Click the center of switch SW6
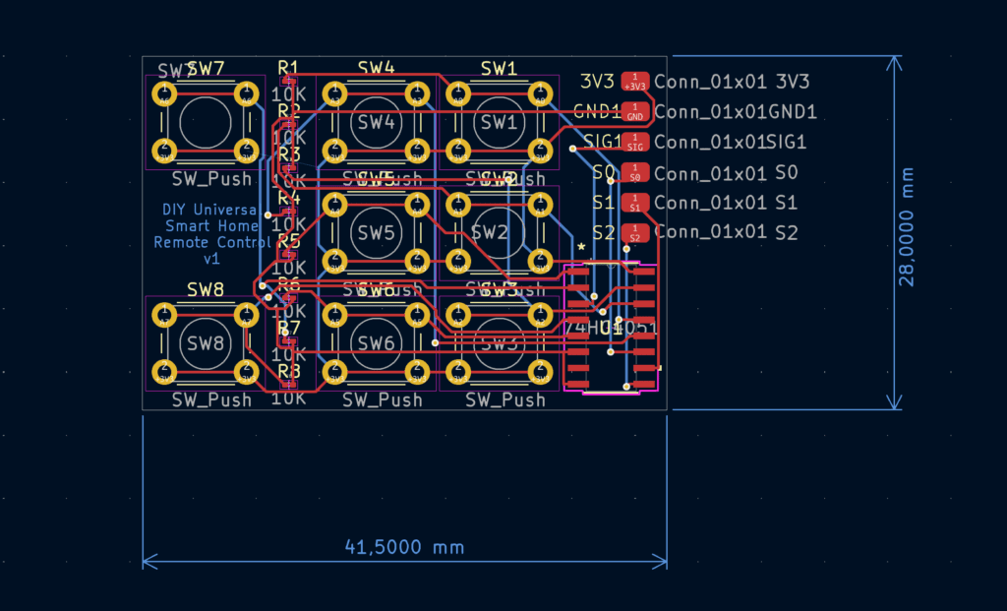Viewport: 1007px width, 611px height. [376, 343]
